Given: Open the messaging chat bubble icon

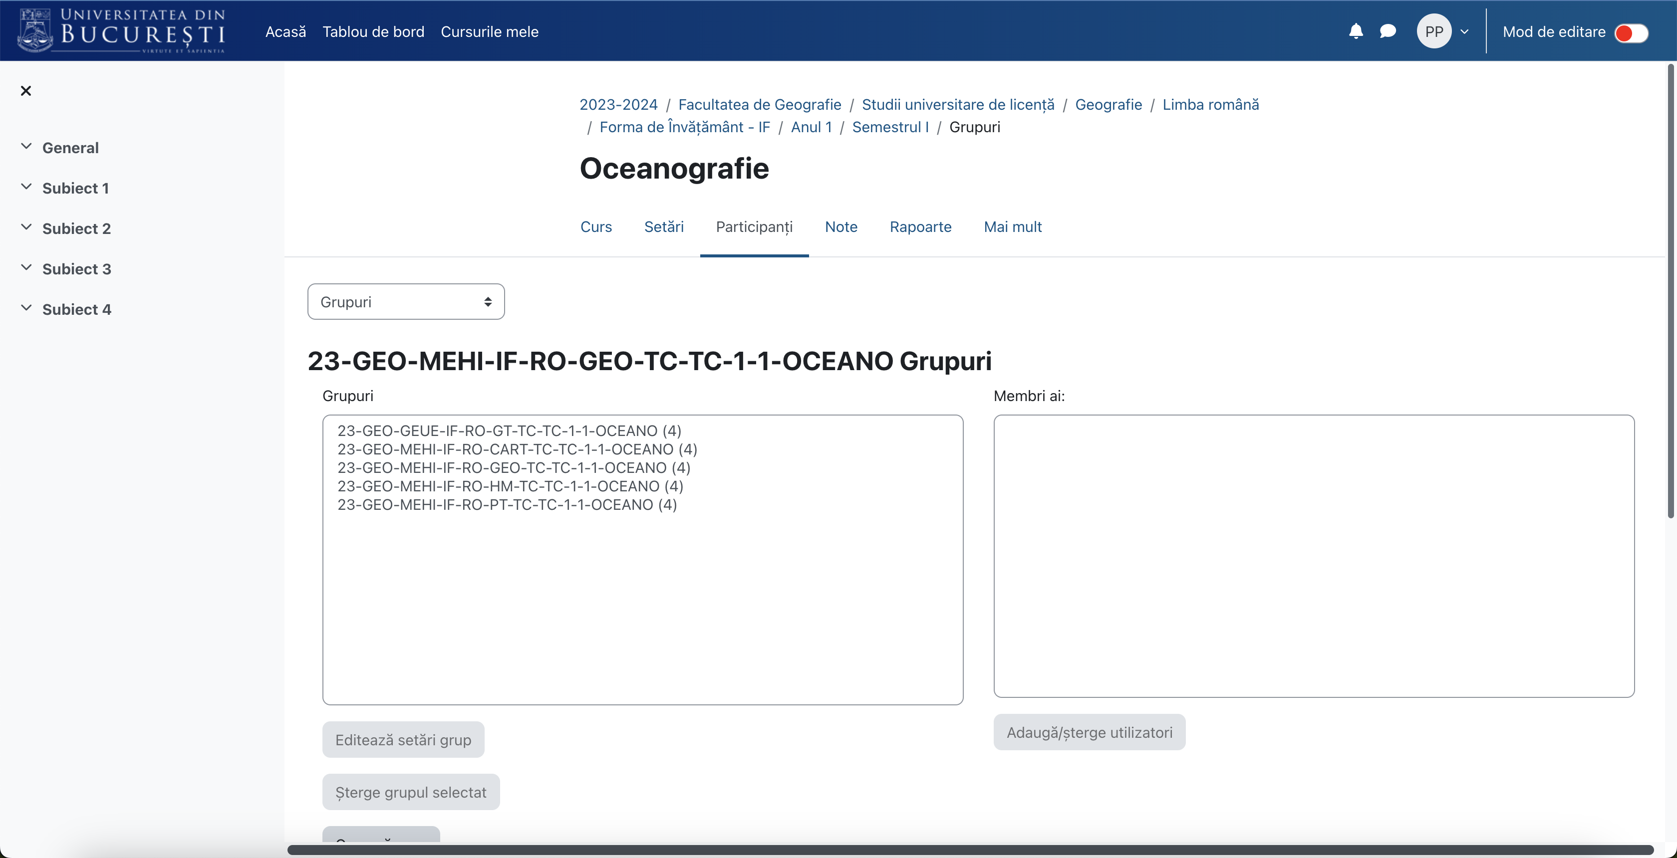Looking at the screenshot, I should coord(1388,31).
